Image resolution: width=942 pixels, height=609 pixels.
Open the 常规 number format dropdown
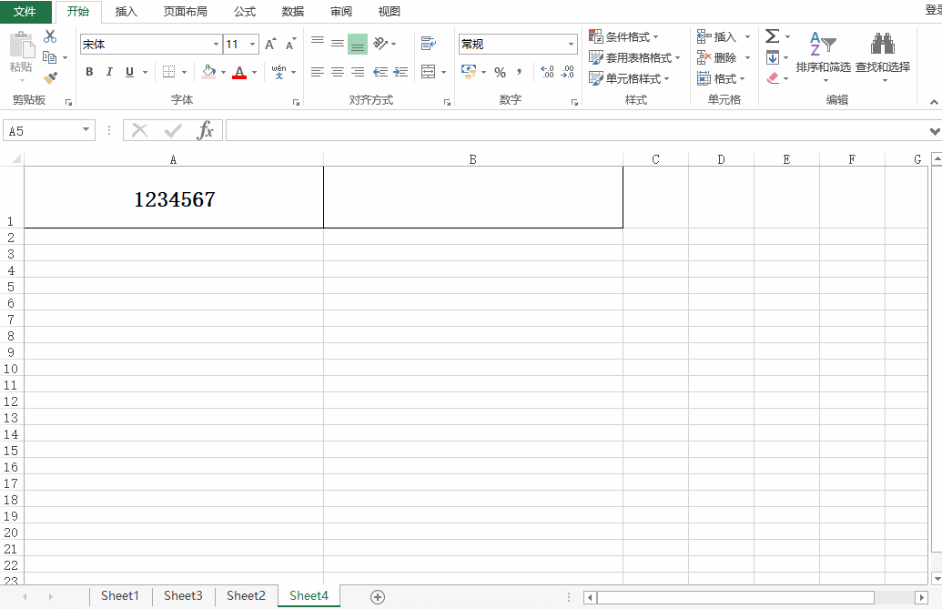(572, 43)
